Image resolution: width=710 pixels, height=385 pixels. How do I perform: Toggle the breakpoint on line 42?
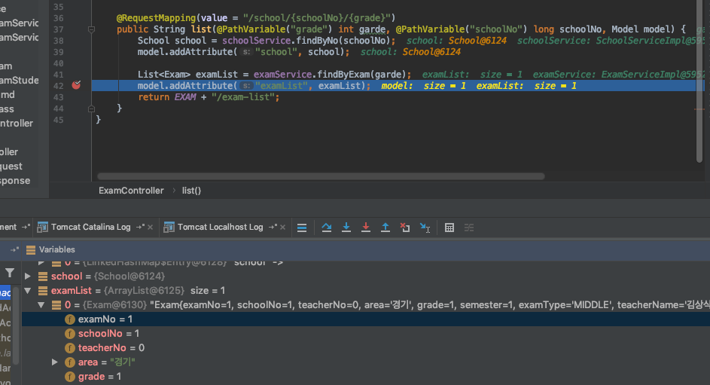point(76,85)
